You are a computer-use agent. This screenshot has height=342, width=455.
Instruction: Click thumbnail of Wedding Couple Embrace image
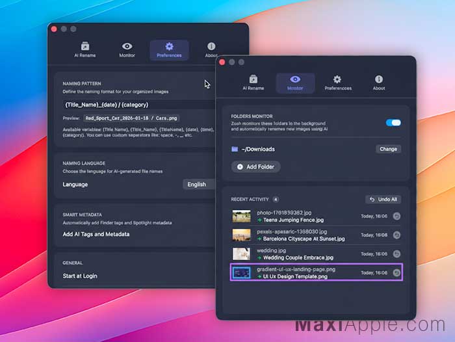241,254
